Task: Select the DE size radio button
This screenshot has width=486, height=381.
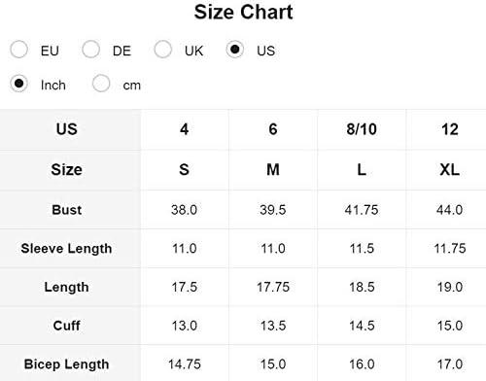Action: pos(90,50)
